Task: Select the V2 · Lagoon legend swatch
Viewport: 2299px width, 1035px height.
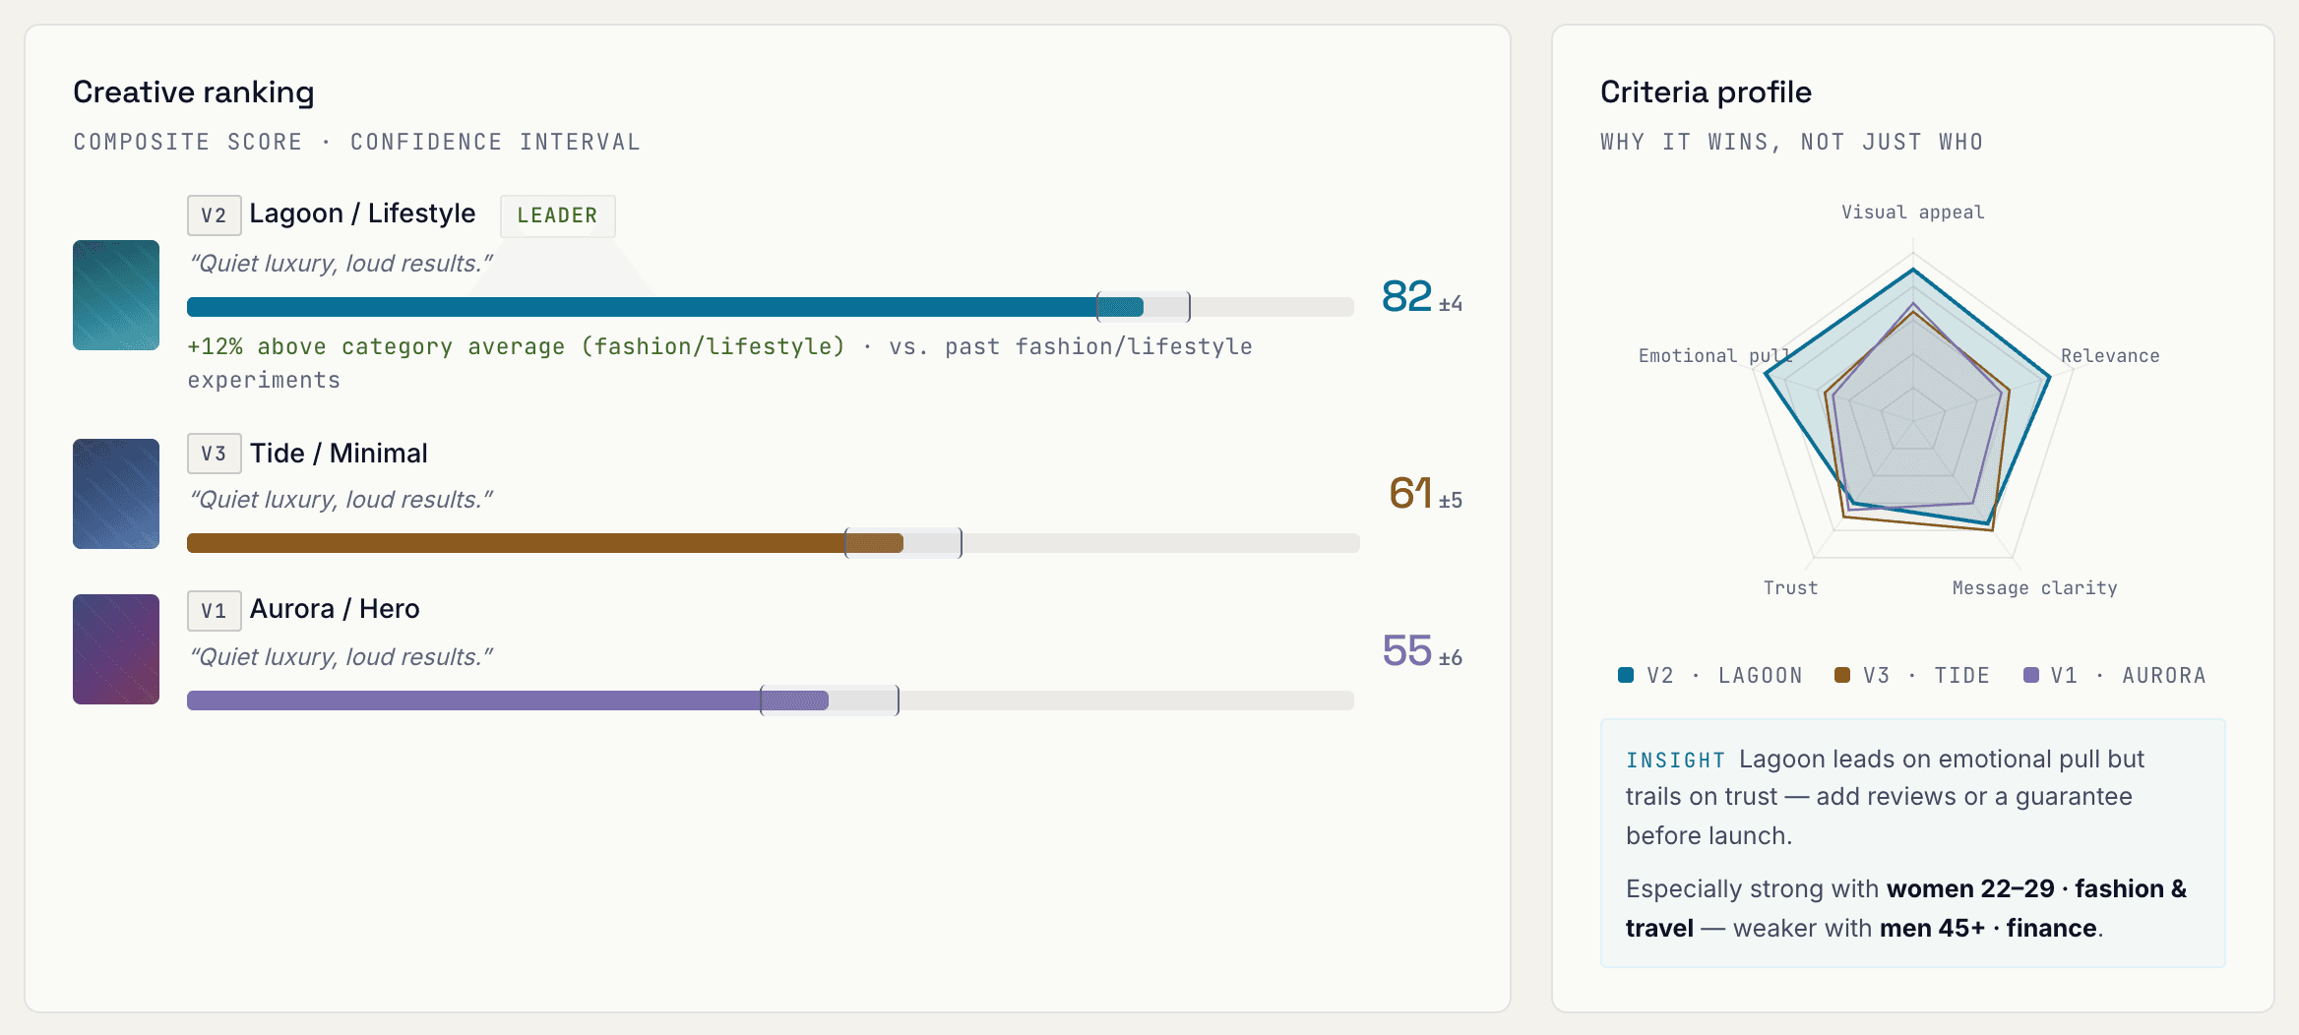Action: (x=1626, y=675)
